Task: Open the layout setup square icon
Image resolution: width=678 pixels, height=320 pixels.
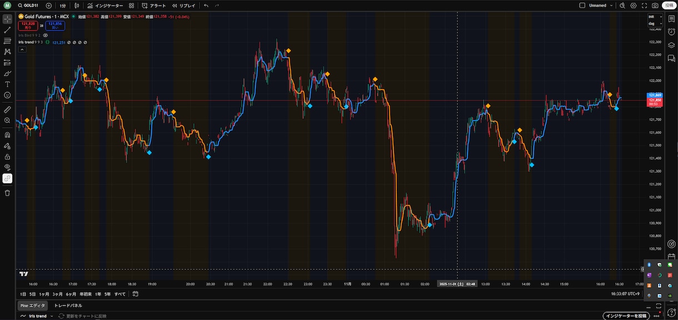Action: [582, 6]
